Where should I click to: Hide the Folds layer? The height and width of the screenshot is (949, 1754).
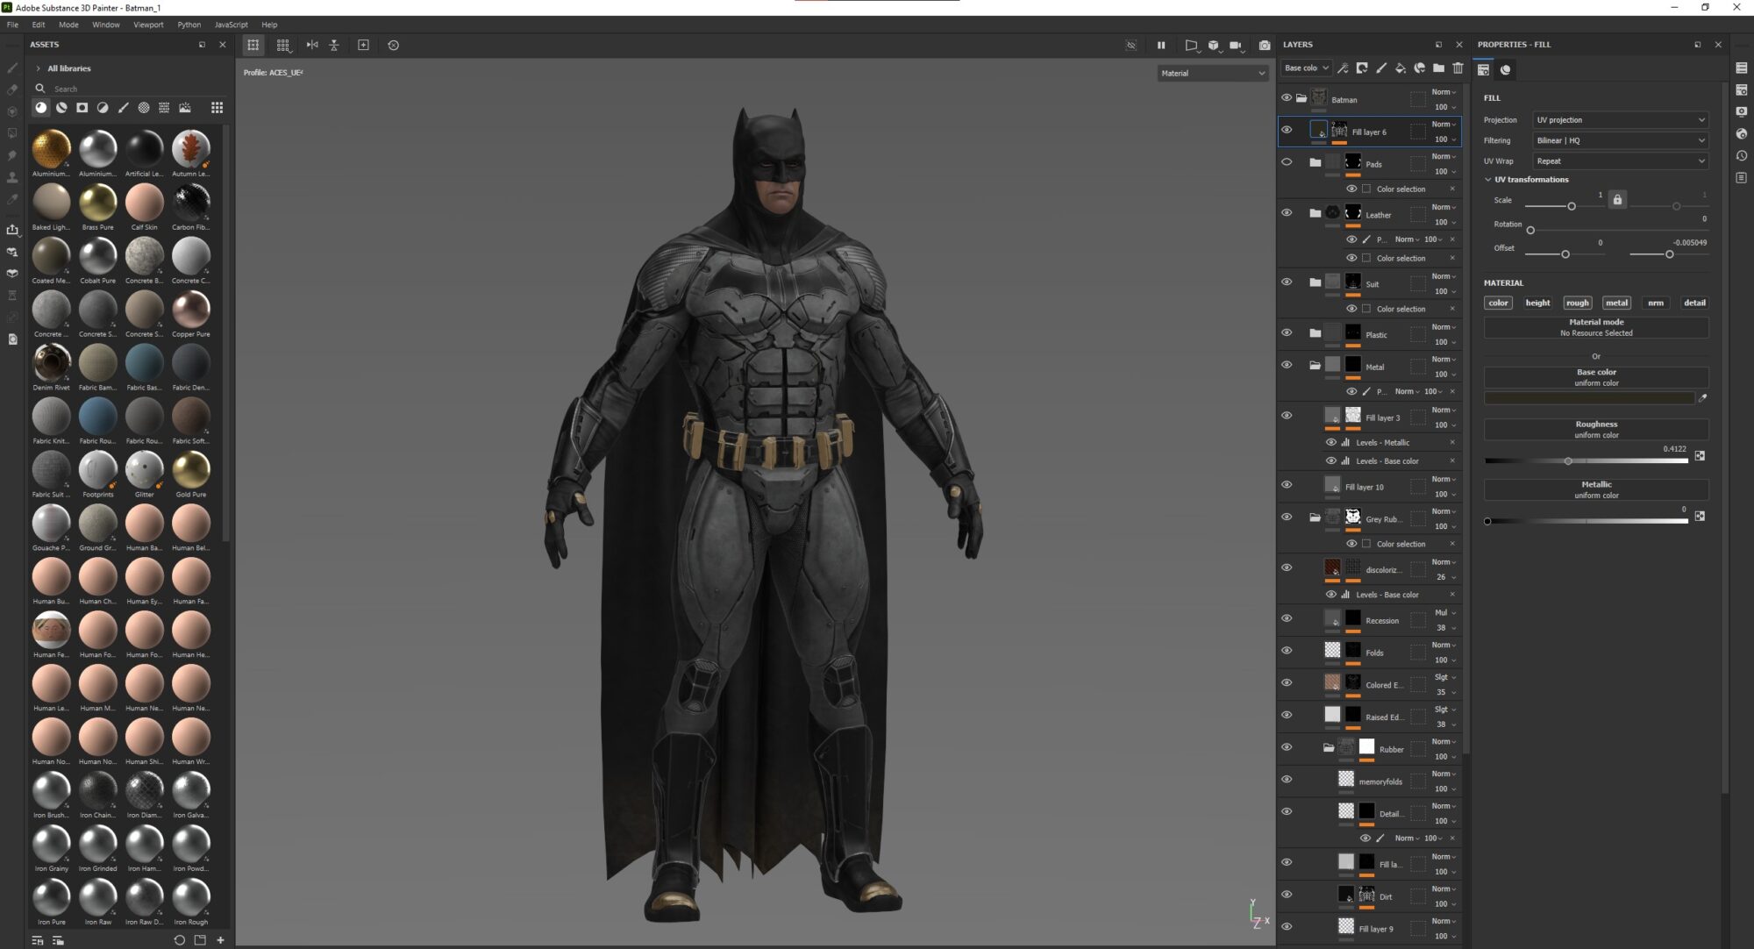1287,651
